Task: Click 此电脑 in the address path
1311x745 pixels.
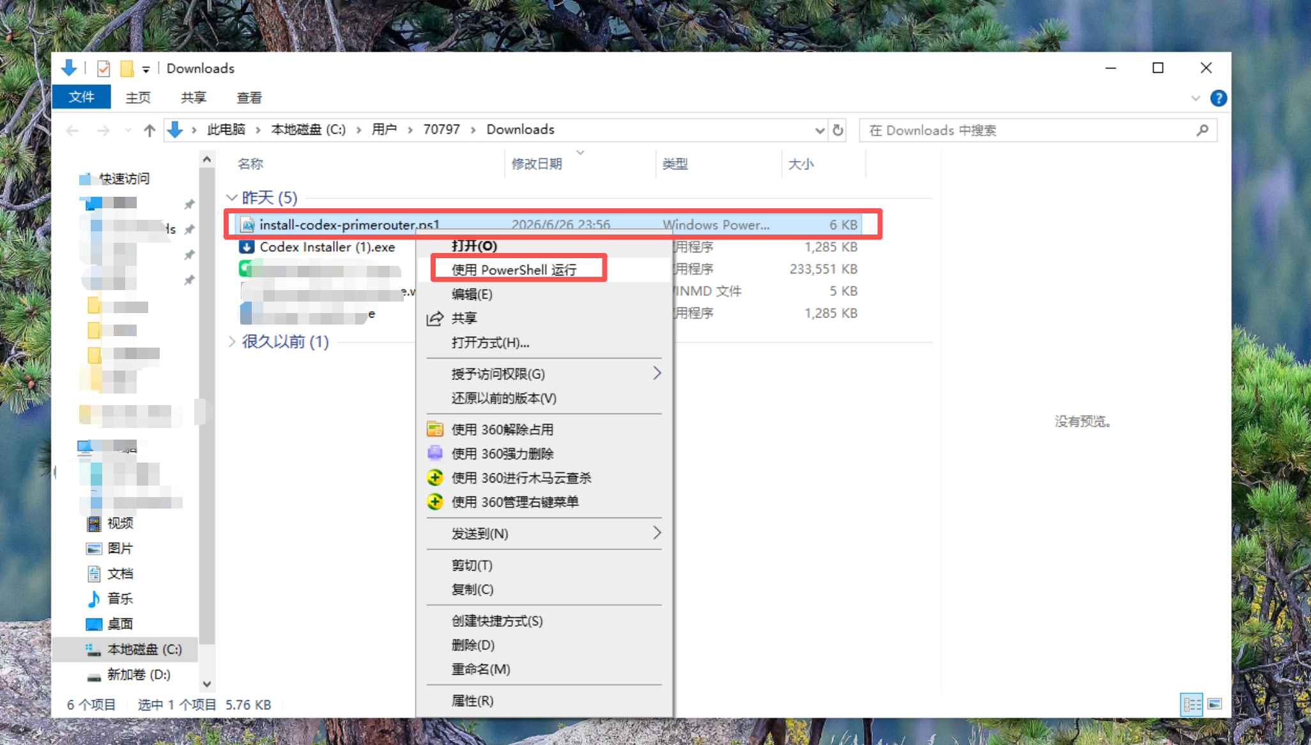Action: [x=226, y=130]
